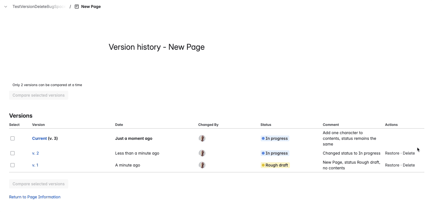Click the 'Less than a minute ago' date cell
This screenshot has height=212, width=432.
pos(137,153)
